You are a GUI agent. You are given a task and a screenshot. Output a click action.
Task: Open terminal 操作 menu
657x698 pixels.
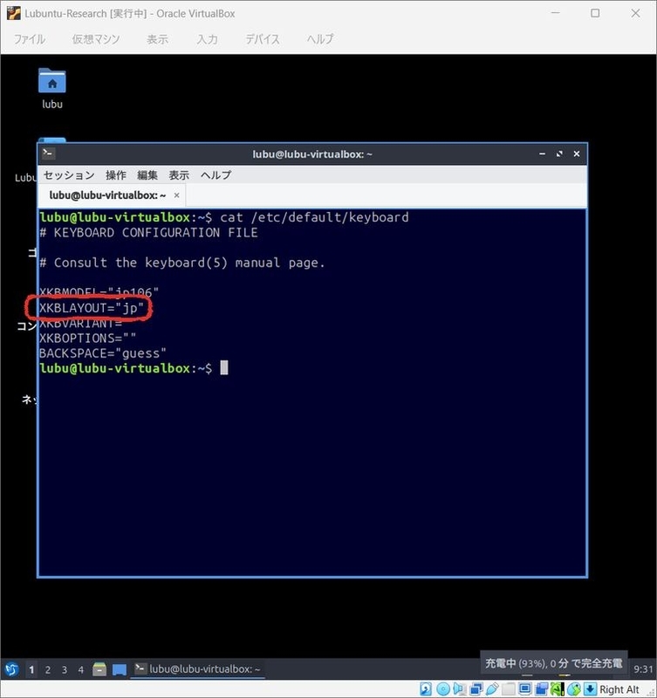click(116, 175)
